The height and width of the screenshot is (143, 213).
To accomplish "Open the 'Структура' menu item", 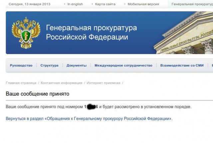I will click(49, 66).
